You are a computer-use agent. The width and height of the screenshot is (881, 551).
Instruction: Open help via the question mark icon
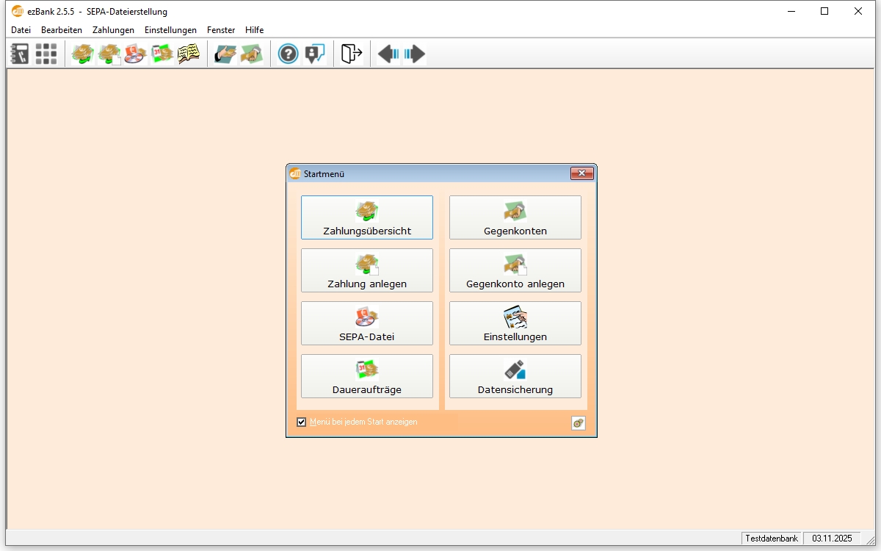(x=289, y=54)
